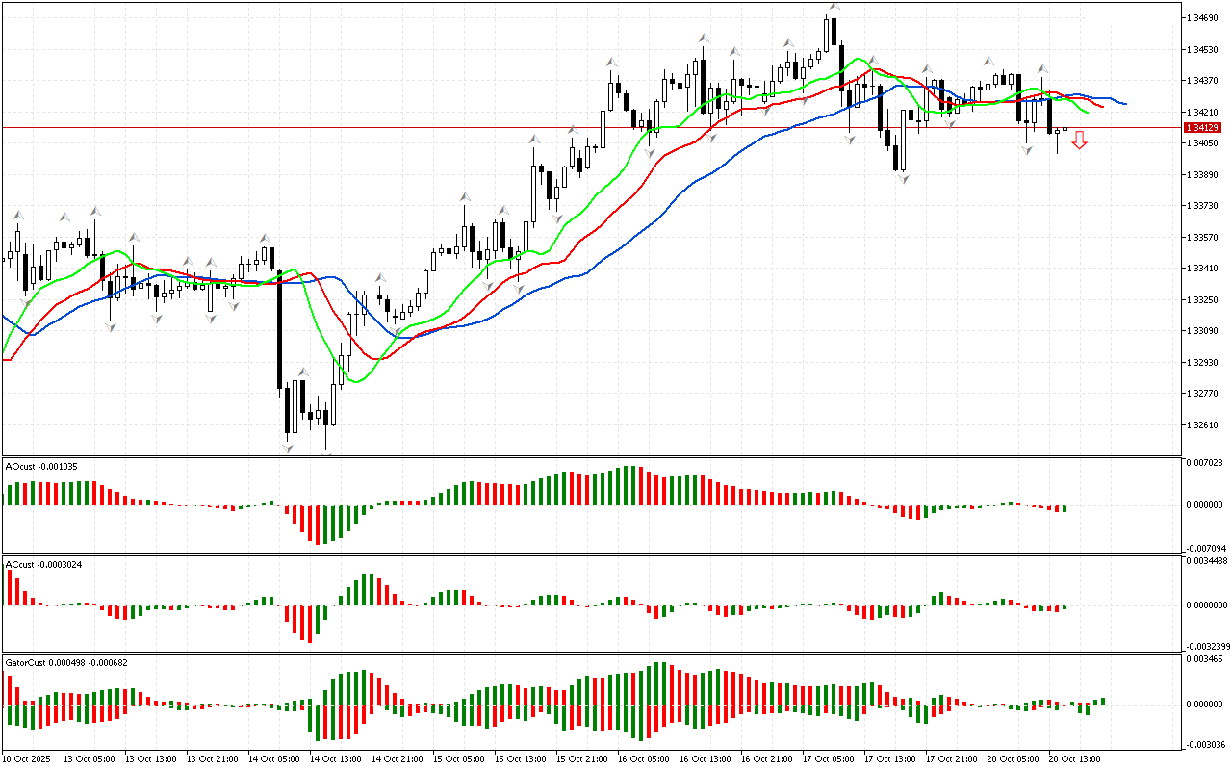Viewport: 1232px width, 770px height.
Task: Click the fractal arrow above the highest candle
Action: click(834, 7)
